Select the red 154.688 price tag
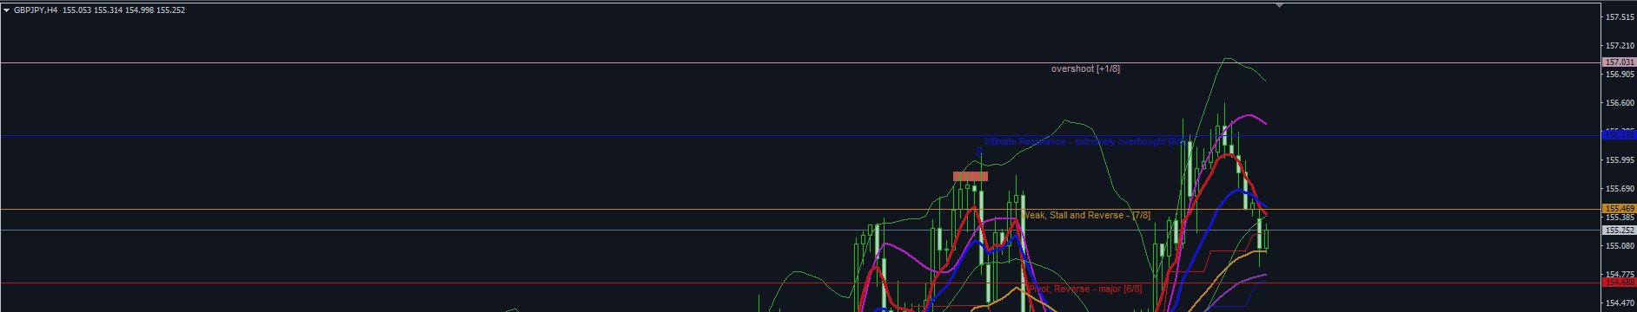Image resolution: width=1637 pixels, height=312 pixels. 1619,283
